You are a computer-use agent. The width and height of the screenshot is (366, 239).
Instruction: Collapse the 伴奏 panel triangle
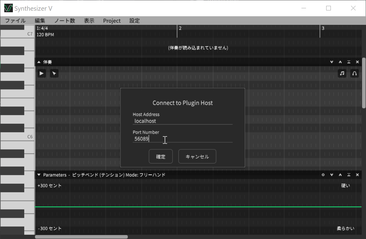(x=39, y=62)
